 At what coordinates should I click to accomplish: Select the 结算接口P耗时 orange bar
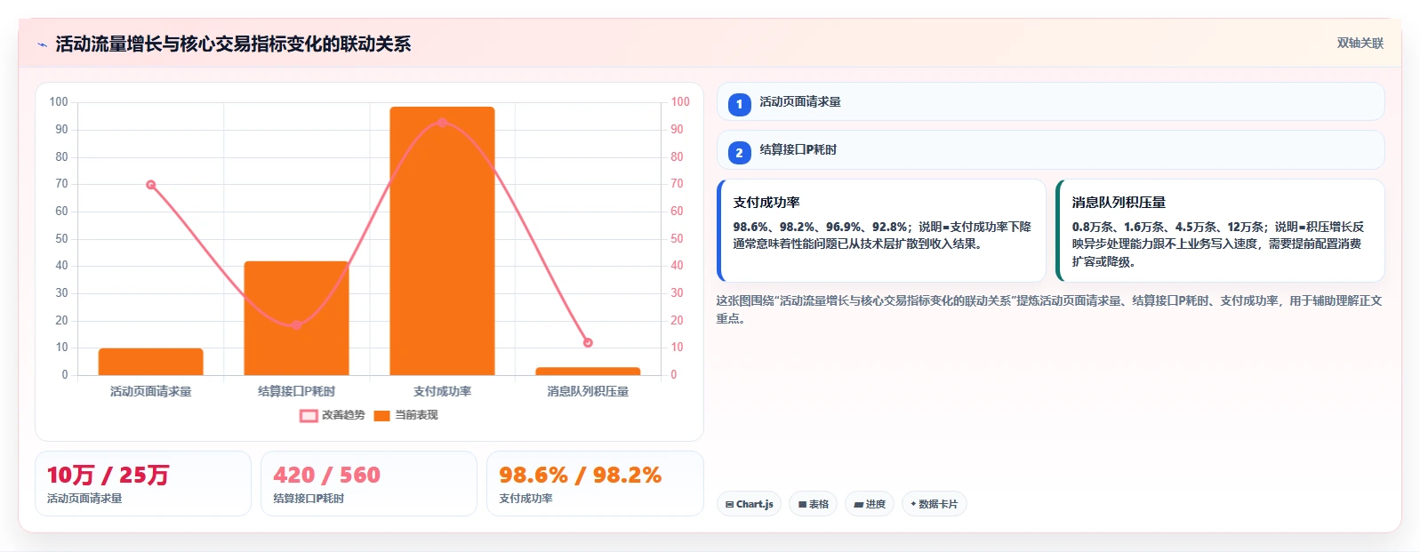click(296, 317)
